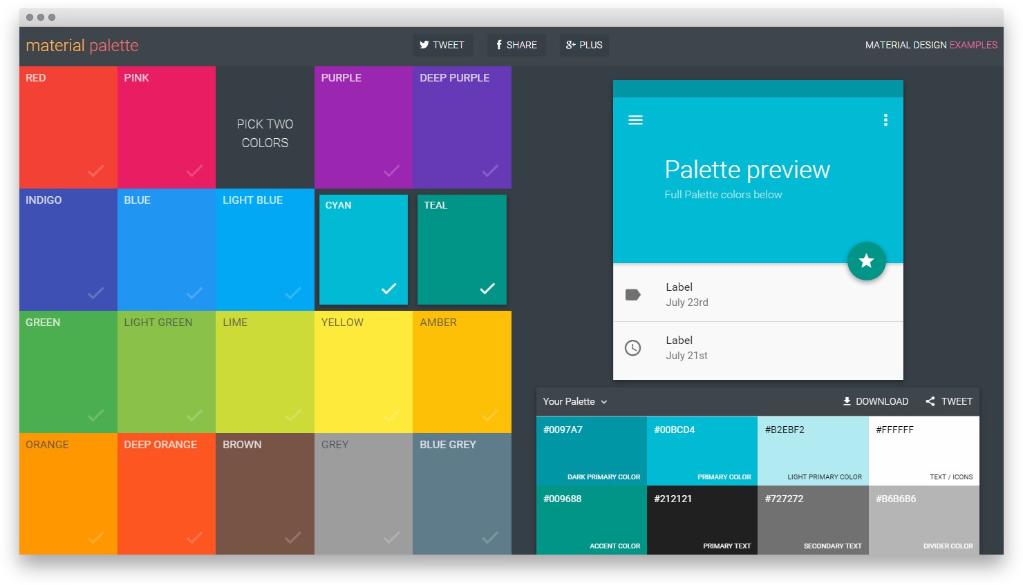
Task: Select the Deep Purple color tile
Action: pyautogui.click(x=462, y=127)
